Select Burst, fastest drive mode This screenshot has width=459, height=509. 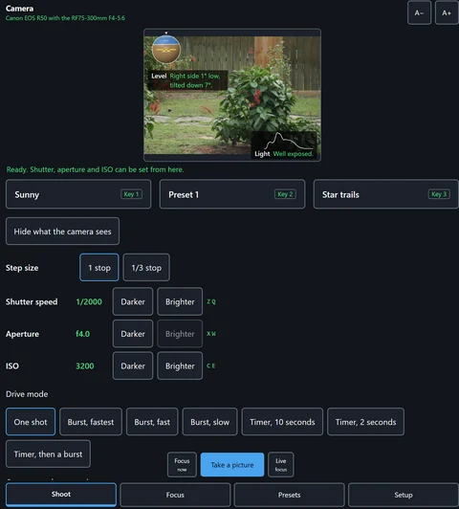pyautogui.click(x=91, y=422)
